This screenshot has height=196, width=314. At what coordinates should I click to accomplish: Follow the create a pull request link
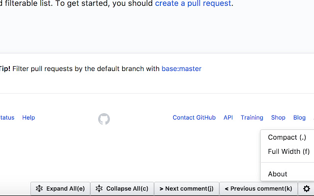pyautogui.click(x=193, y=4)
